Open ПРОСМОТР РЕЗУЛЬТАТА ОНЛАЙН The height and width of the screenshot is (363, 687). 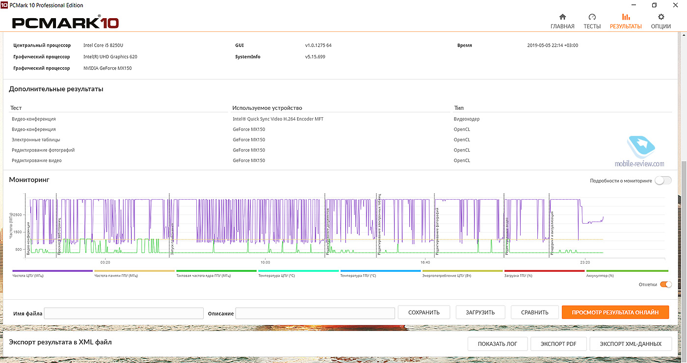tap(615, 312)
